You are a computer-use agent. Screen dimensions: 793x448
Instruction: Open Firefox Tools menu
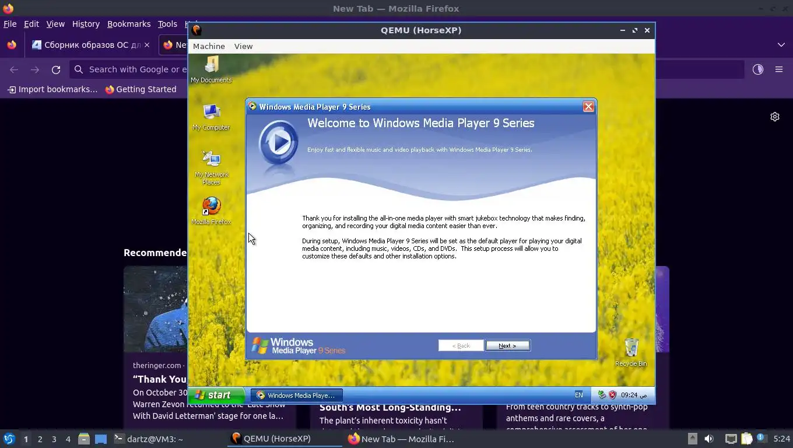167,24
